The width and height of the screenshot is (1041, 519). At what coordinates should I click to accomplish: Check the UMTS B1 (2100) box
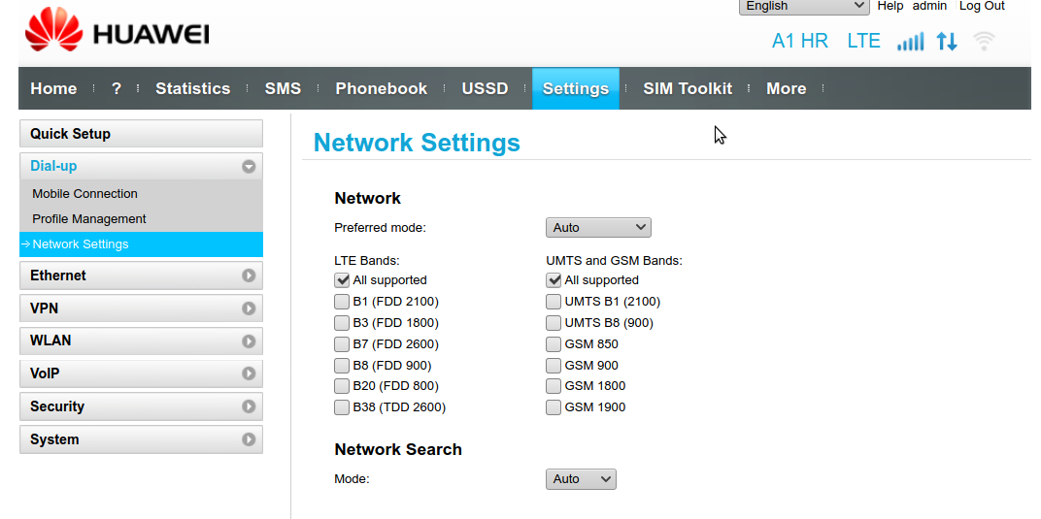(554, 302)
